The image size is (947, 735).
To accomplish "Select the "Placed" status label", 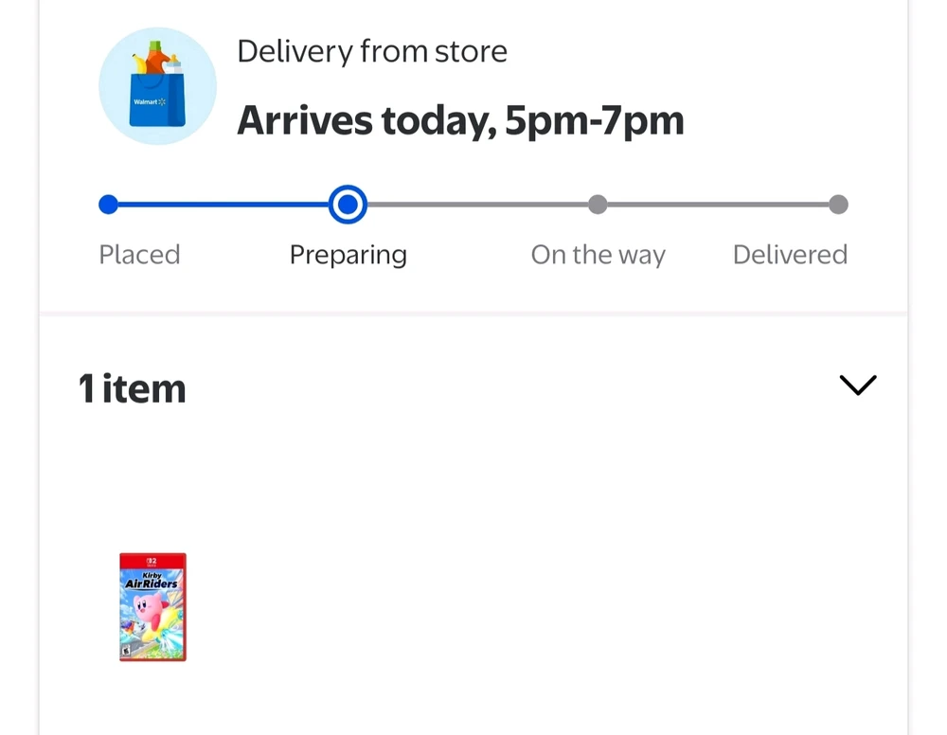I will [139, 255].
